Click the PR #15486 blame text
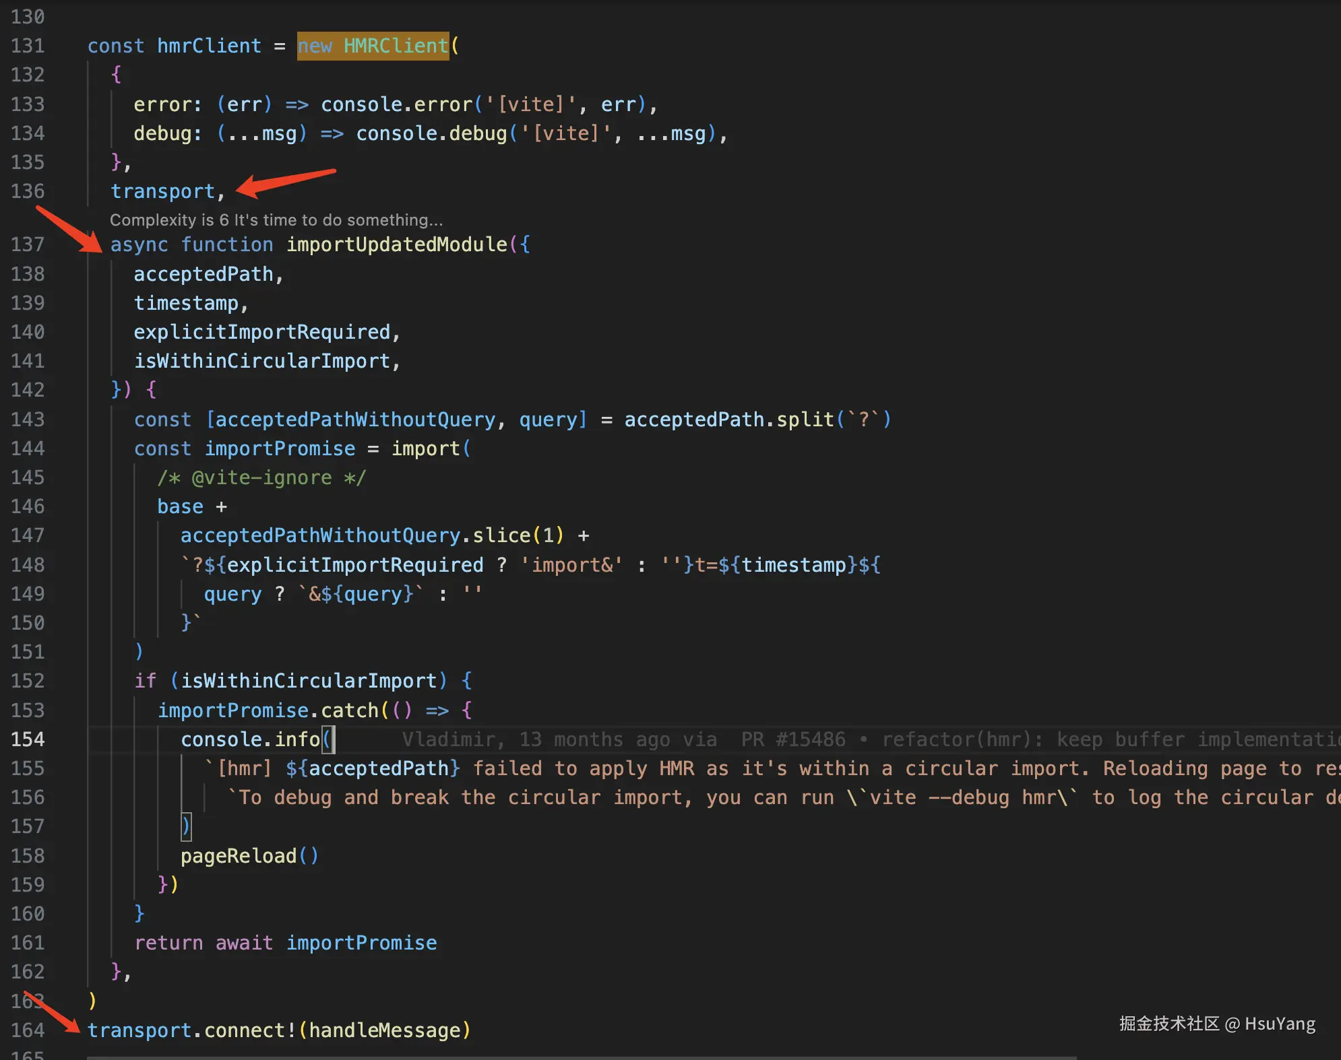Viewport: 1341px width, 1060px height. [x=793, y=739]
